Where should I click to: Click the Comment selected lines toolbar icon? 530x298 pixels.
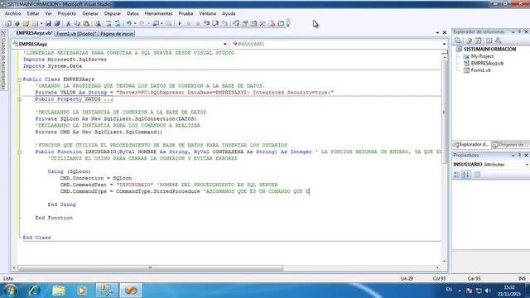tap(108, 24)
